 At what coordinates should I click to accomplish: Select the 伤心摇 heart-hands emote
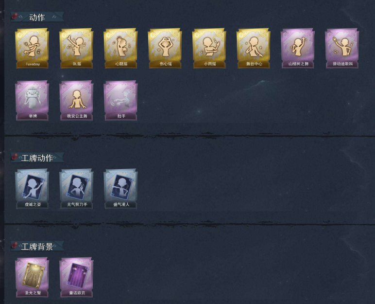(x=165, y=49)
